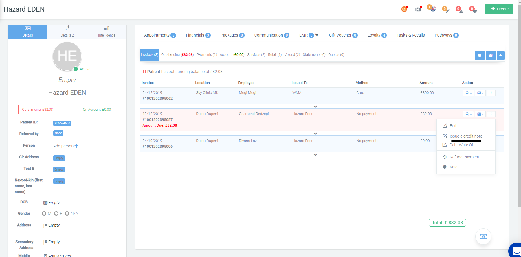Open the Gift Voucher tab
Screen dimensions: 521x257
click(x=343, y=35)
